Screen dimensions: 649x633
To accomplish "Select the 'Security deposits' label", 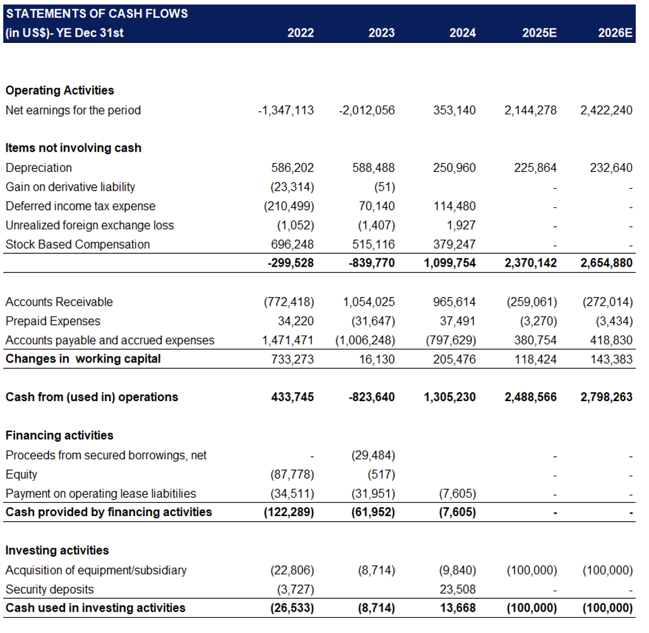I will [x=50, y=589].
